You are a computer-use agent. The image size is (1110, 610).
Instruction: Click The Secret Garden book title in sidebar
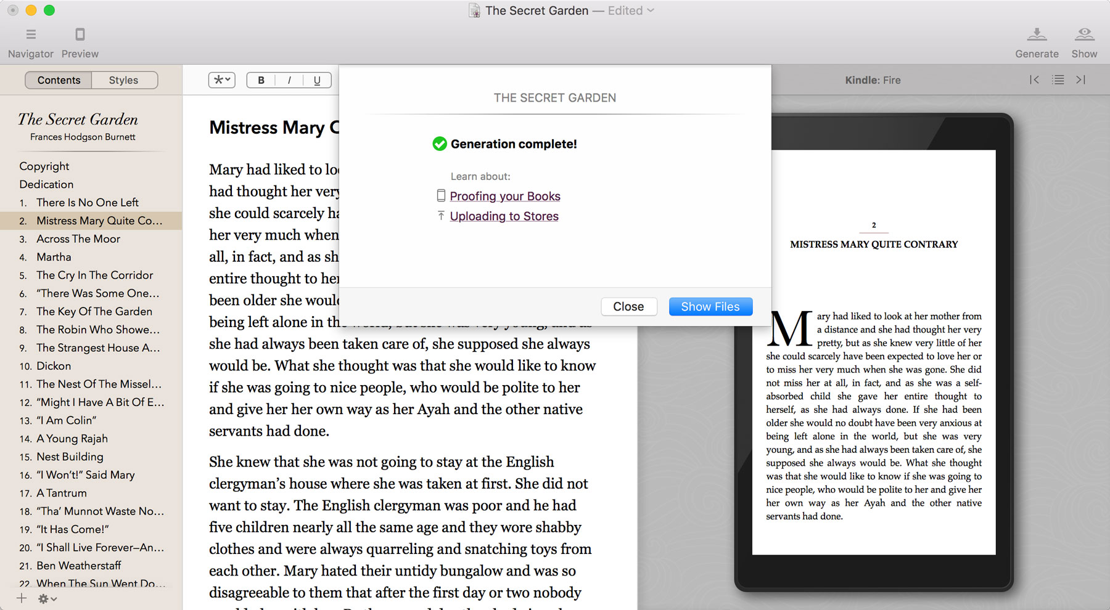(78, 119)
